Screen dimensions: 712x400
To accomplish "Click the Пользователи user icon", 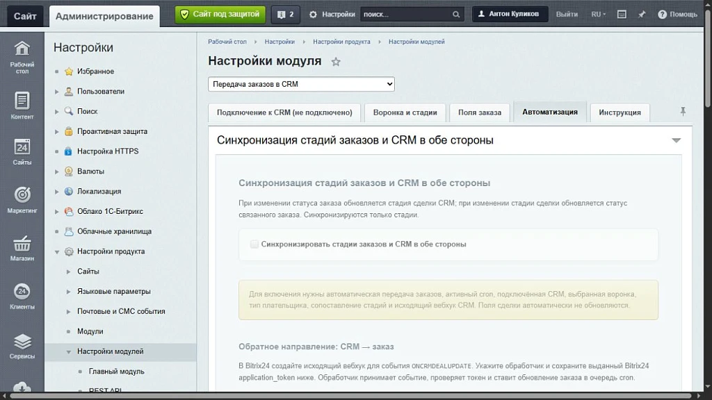I will 69,91.
